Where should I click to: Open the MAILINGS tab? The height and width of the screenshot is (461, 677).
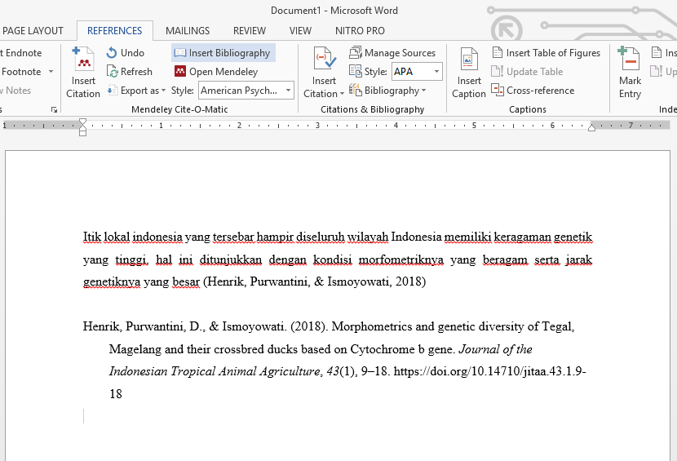188,31
